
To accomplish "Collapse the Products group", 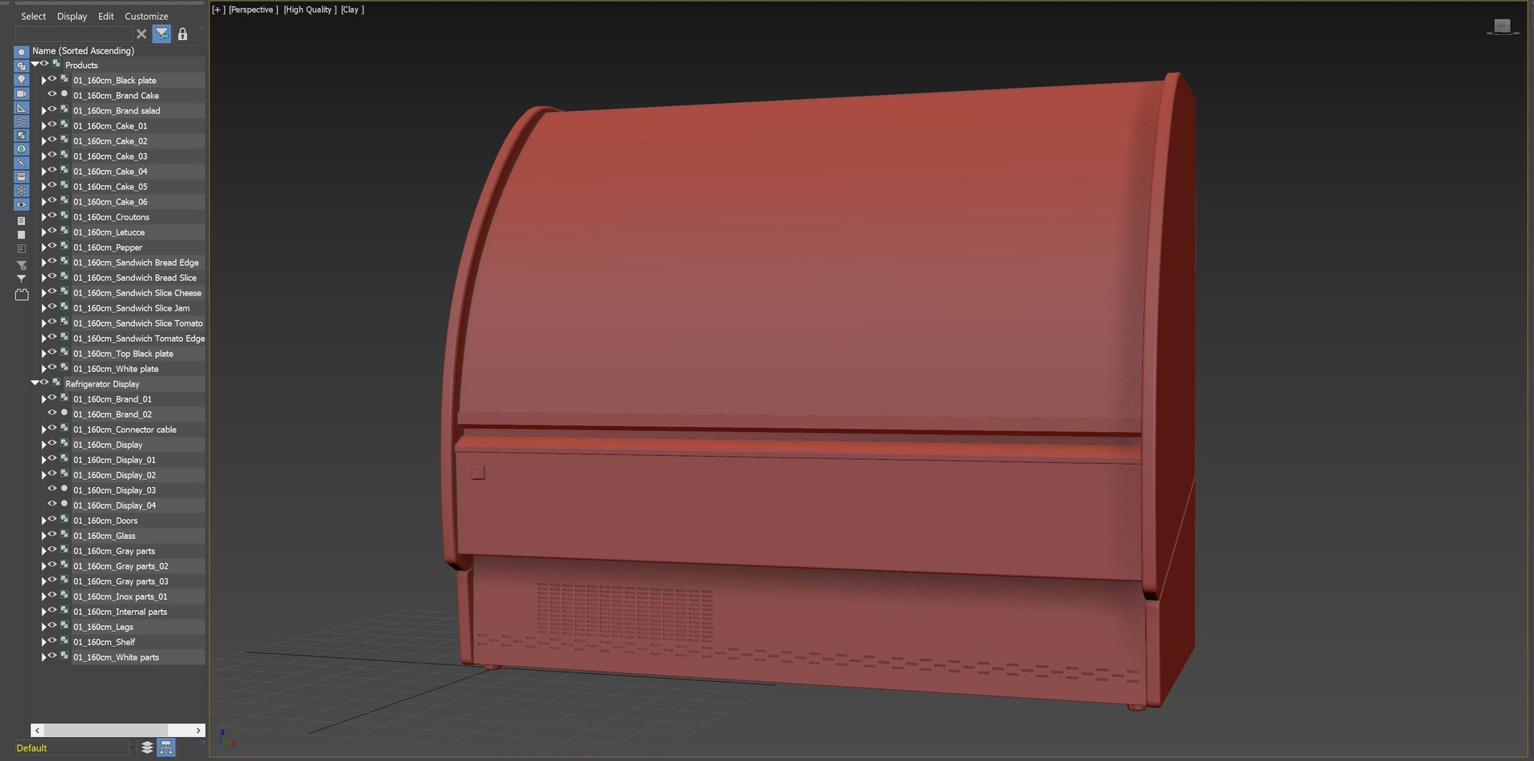I will [x=35, y=64].
